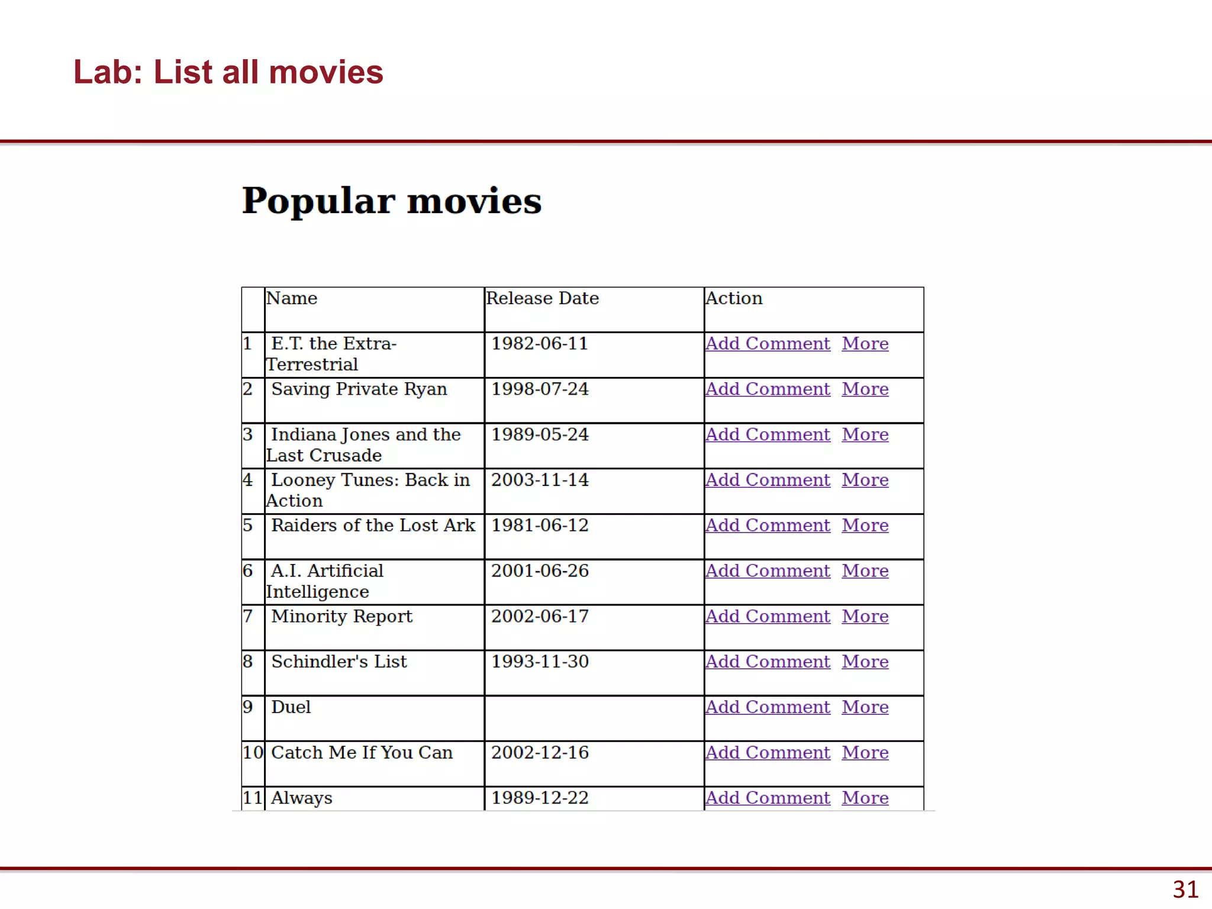Screen dimensions: 1212x909
Task: Open More link for E.T. row
Action: pos(865,344)
